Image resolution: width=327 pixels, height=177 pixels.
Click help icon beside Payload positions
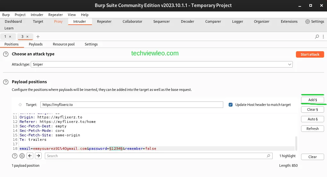pos(6,82)
